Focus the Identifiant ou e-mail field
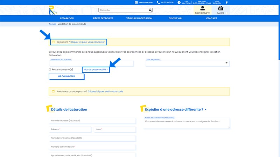The height and width of the screenshot is (157, 280). (91, 63)
